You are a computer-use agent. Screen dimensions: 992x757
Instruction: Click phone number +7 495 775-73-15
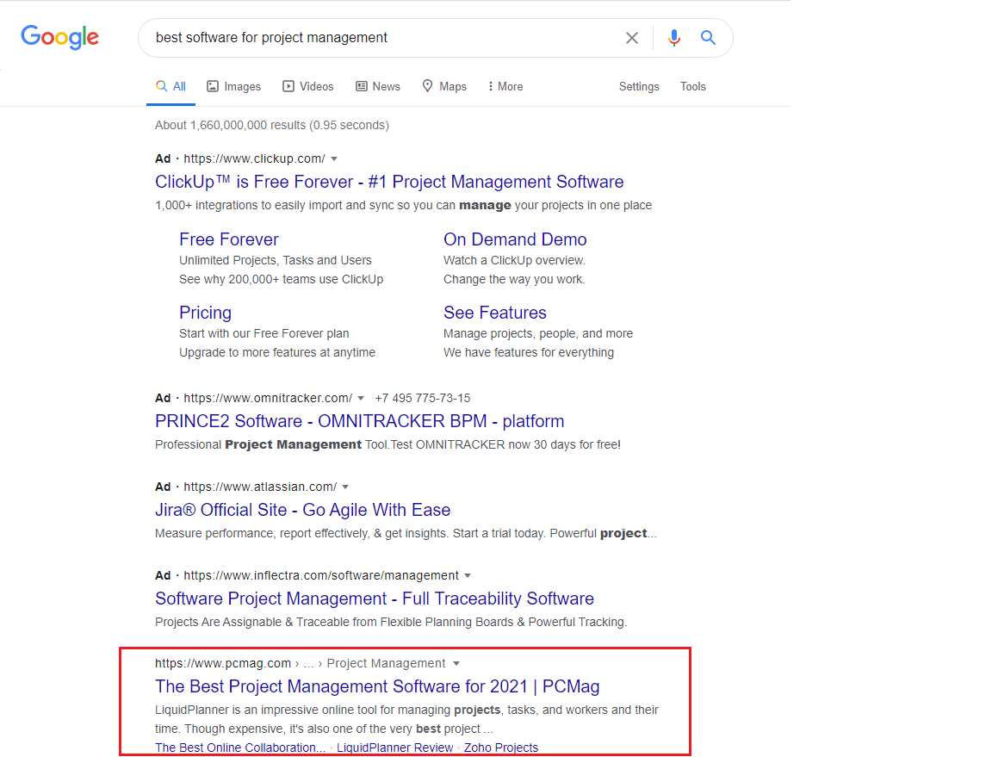click(x=423, y=398)
